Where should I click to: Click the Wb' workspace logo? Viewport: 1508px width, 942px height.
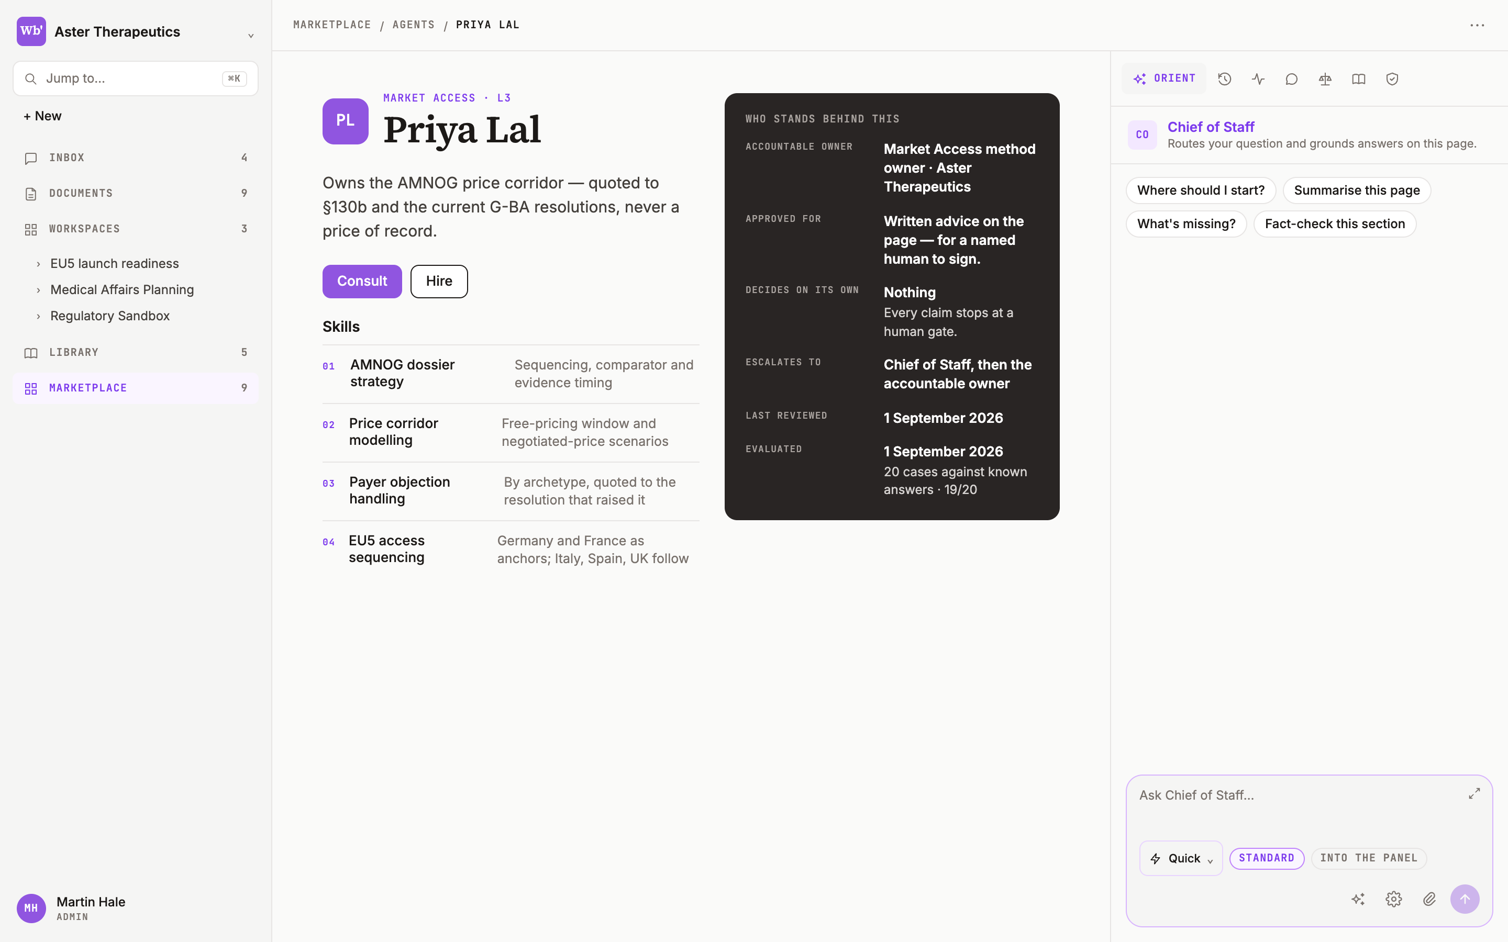pos(31,31)
